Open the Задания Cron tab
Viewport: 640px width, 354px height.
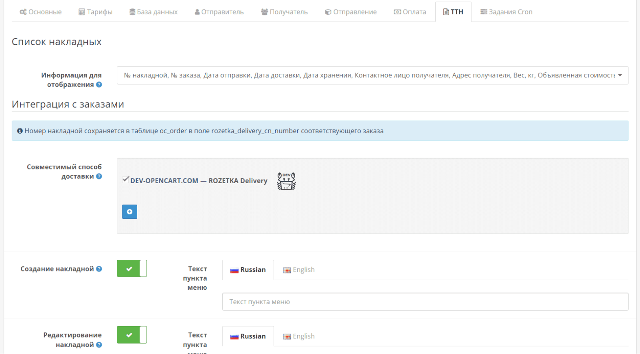pyautogui.click(x=506, y=12)
